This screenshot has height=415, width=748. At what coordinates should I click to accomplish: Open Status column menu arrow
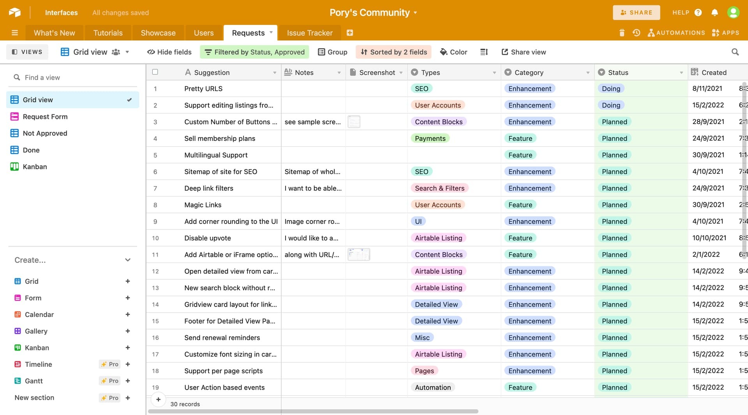coord(681,73)
